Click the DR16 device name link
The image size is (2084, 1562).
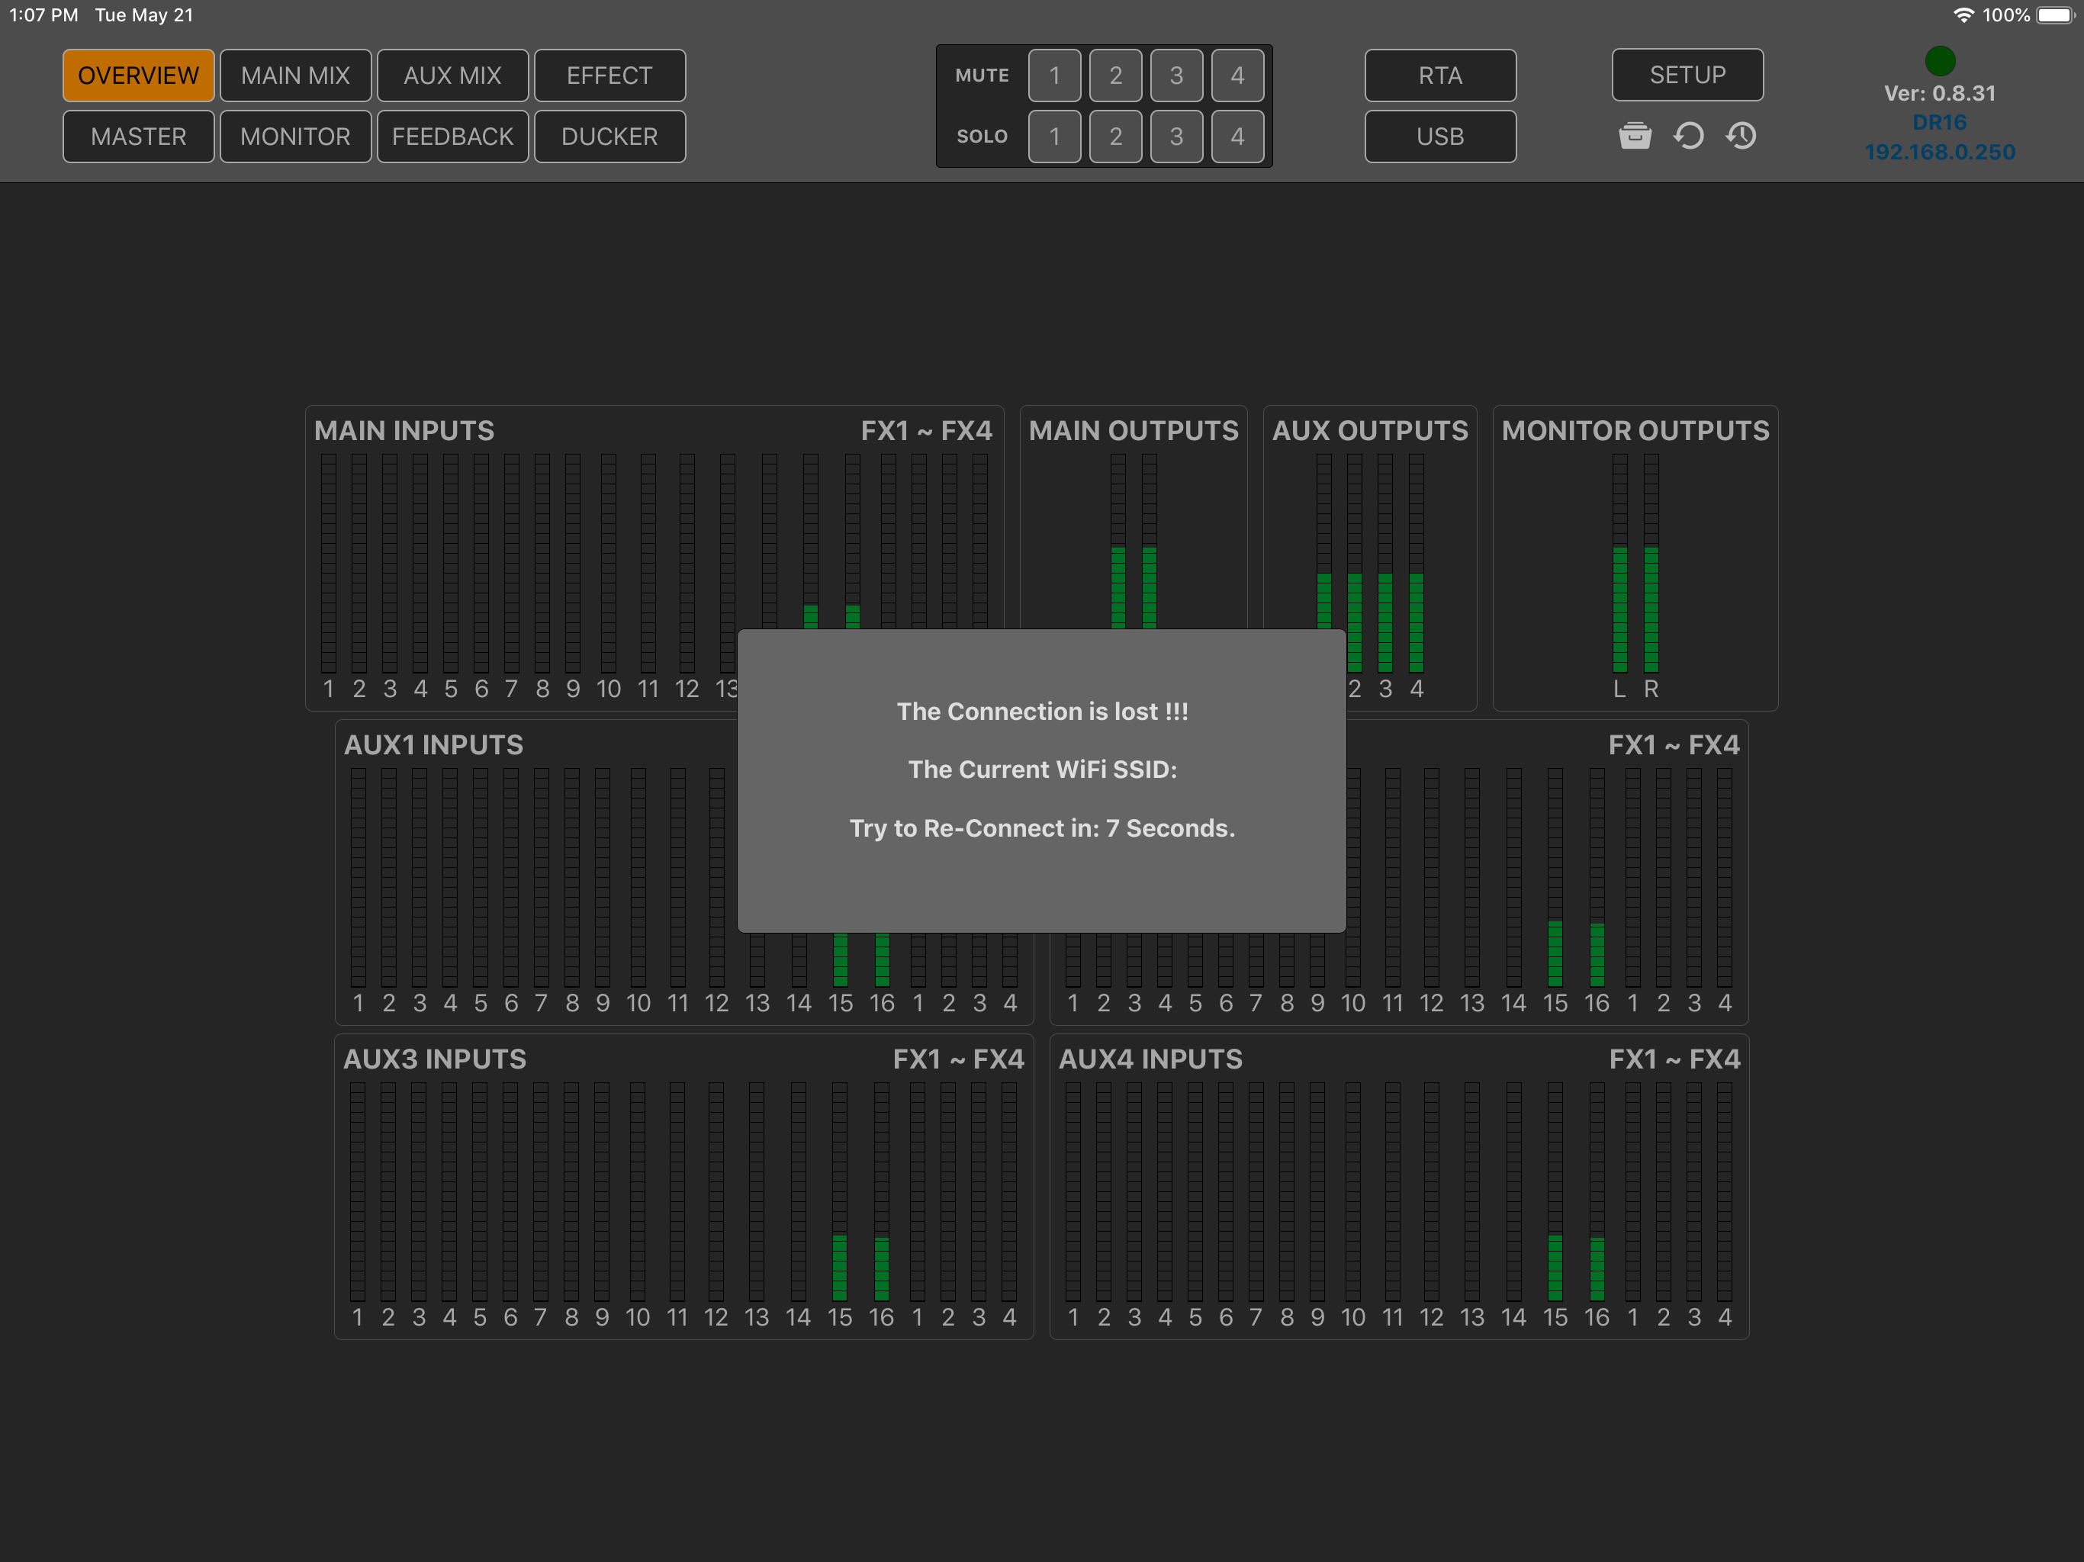pos(1940,123)
